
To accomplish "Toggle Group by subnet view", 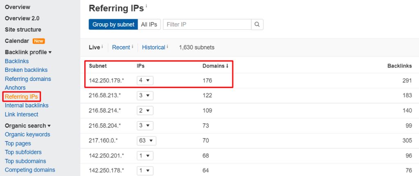I will click(x=113, y=25).
